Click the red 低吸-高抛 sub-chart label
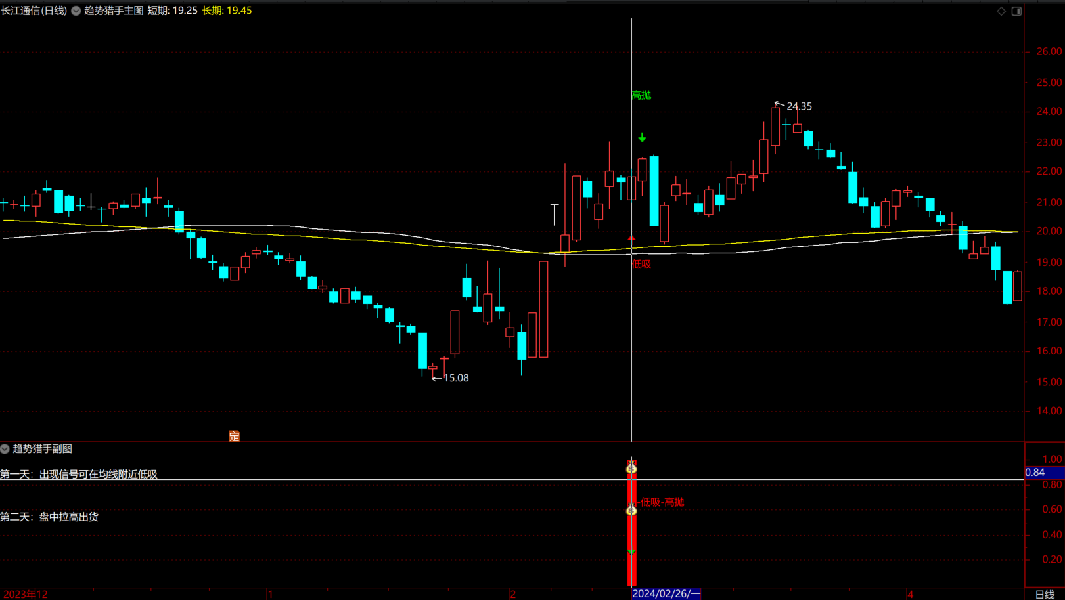1065x600 pixels. 662,502
